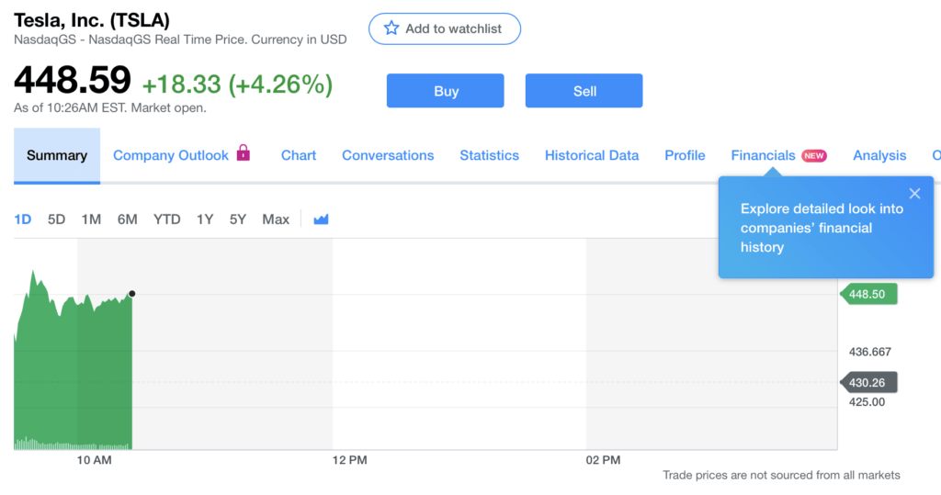941x495 pixels.
Task: Click the Company Outlook lock icon
Action: point(243,153)
